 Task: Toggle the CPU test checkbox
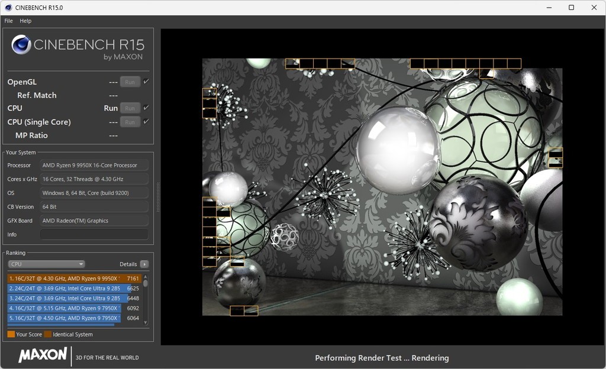point(146,108)
